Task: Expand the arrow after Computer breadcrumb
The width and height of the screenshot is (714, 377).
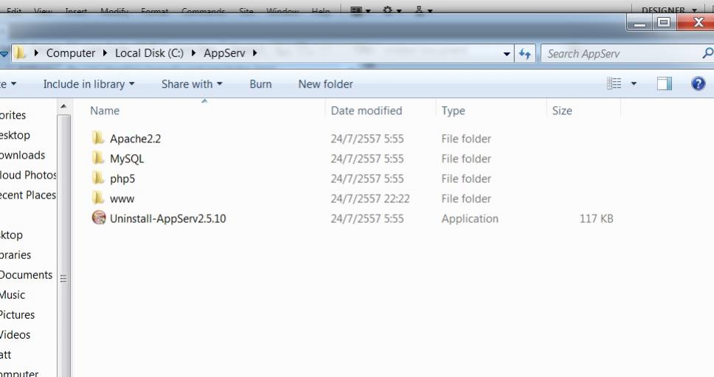Action: (x=105, y=53)
